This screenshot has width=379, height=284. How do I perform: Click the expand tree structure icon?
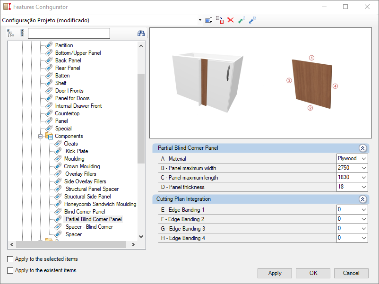pos(10,33)
